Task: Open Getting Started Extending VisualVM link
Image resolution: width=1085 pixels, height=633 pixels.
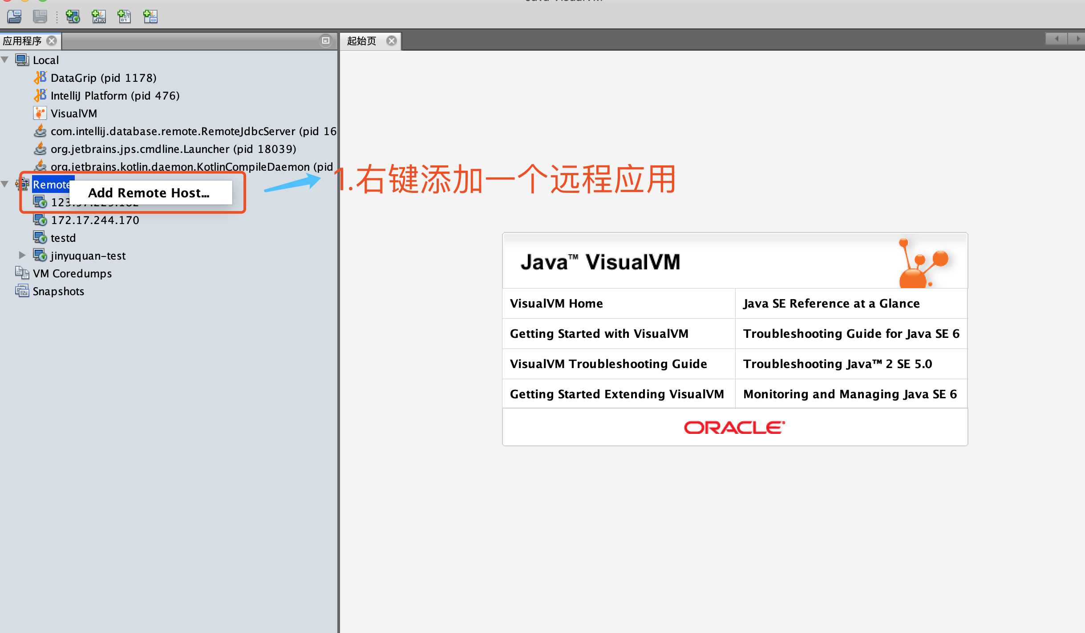Action: pyautogui.click(x=617, y=394)
